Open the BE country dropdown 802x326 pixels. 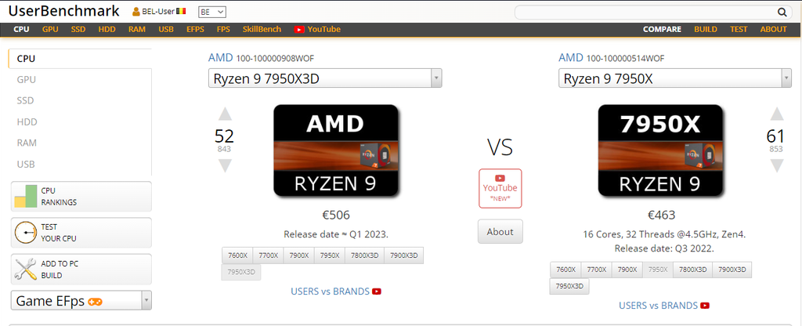(x=211, y=12)
